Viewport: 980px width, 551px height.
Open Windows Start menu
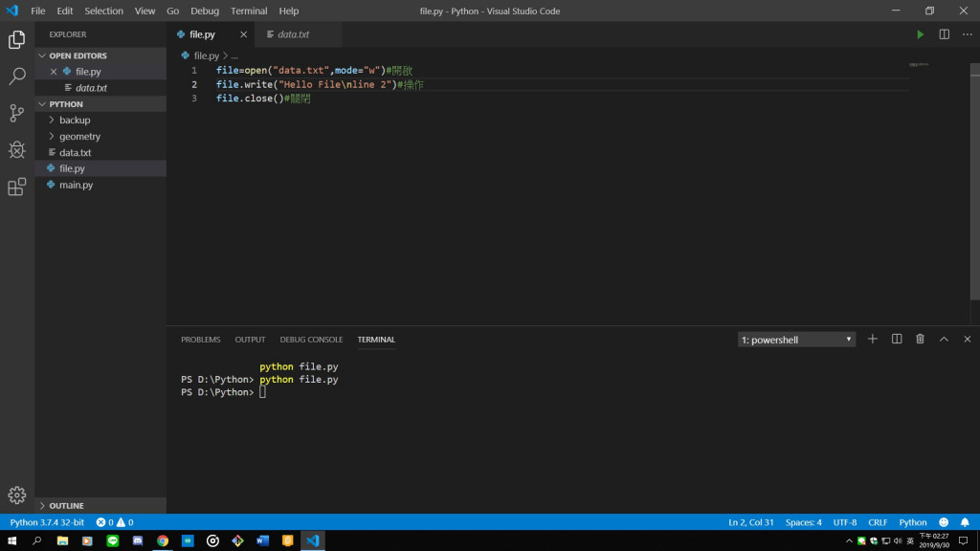point(11,541)
